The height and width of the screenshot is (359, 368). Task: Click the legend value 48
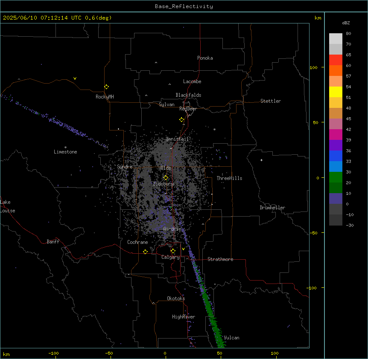point(348,108)
